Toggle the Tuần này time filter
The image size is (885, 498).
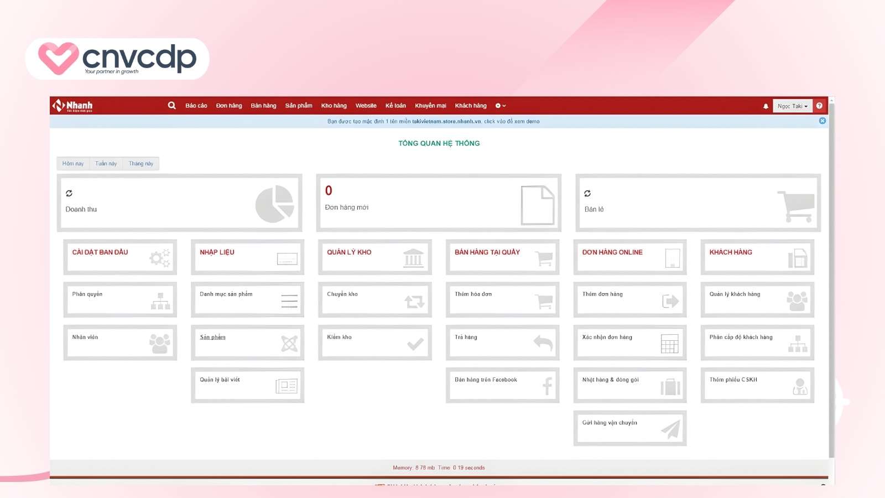[x=106, y=163]
